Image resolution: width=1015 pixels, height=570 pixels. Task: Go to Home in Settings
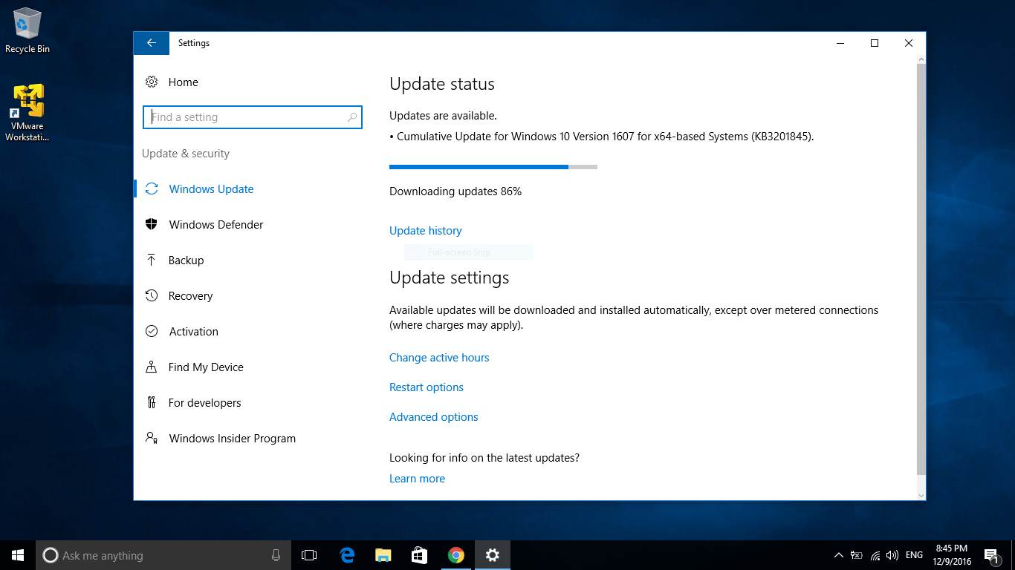184,82
